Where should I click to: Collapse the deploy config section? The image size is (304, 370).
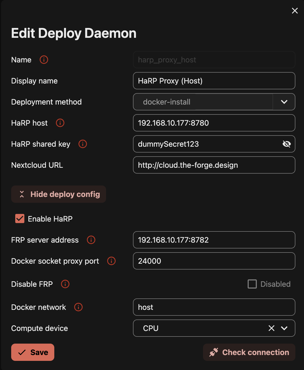click(x=59, y=194)
